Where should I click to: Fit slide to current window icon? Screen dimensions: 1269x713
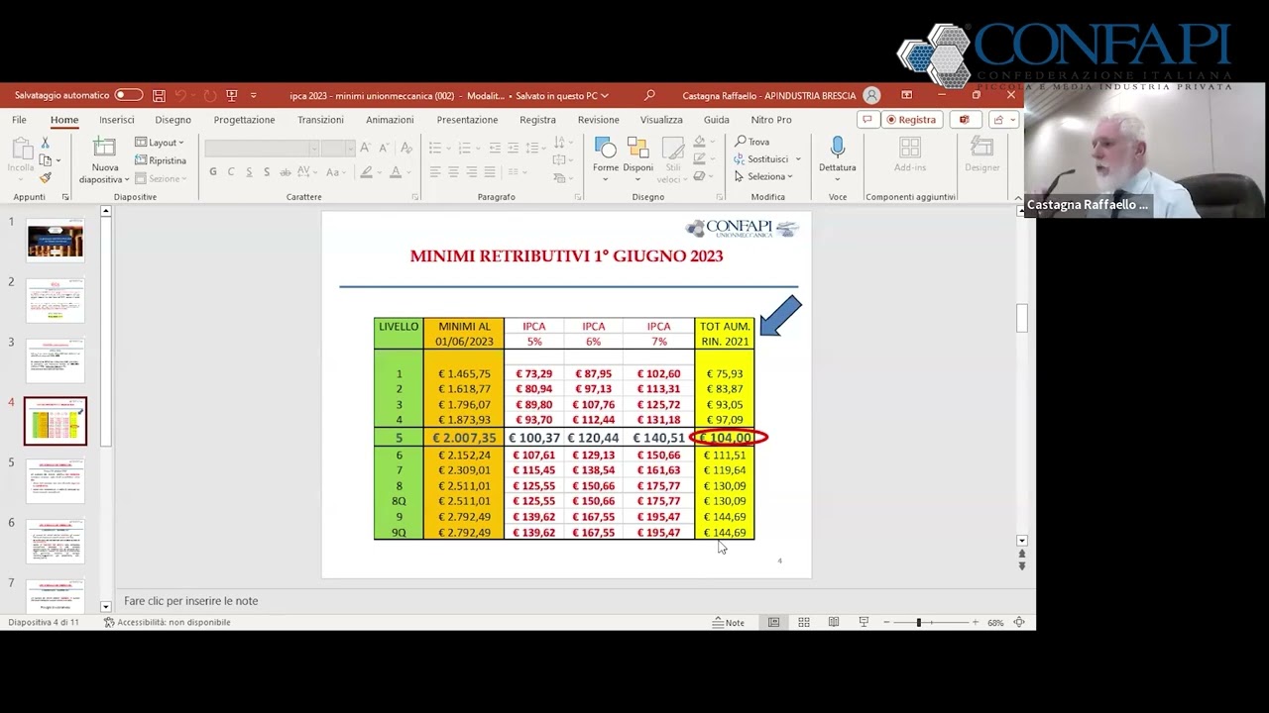click(1019, 622)
